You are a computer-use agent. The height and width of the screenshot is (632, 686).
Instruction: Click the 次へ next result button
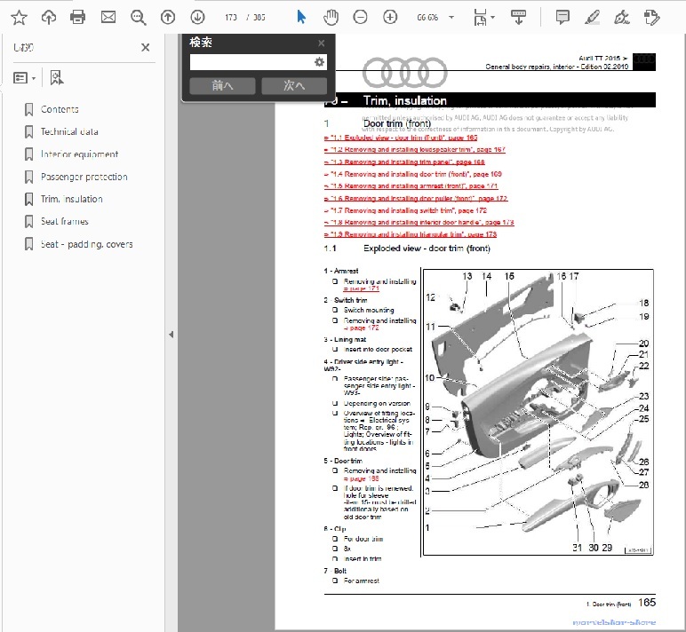click(294, 86)
